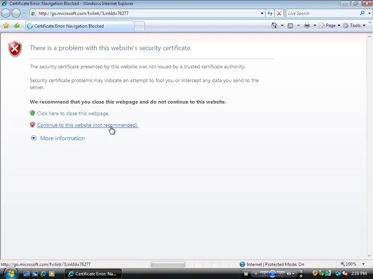Click Windows Security alert shield tray icon
Image resolution: width=373 pixels, height=279 pixels.
tap(315, 273)
